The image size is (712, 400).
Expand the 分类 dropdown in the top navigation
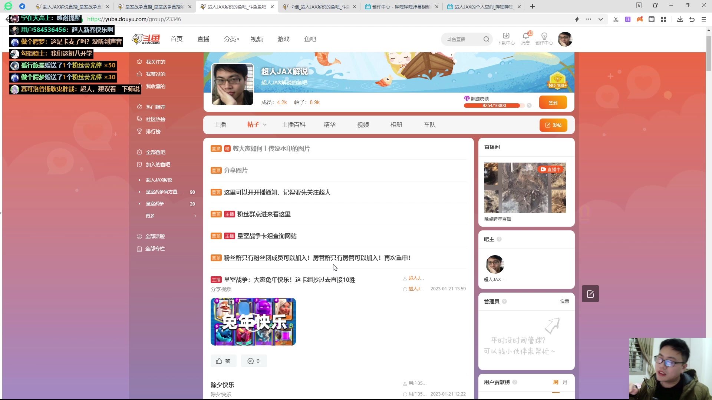point(232,39)
